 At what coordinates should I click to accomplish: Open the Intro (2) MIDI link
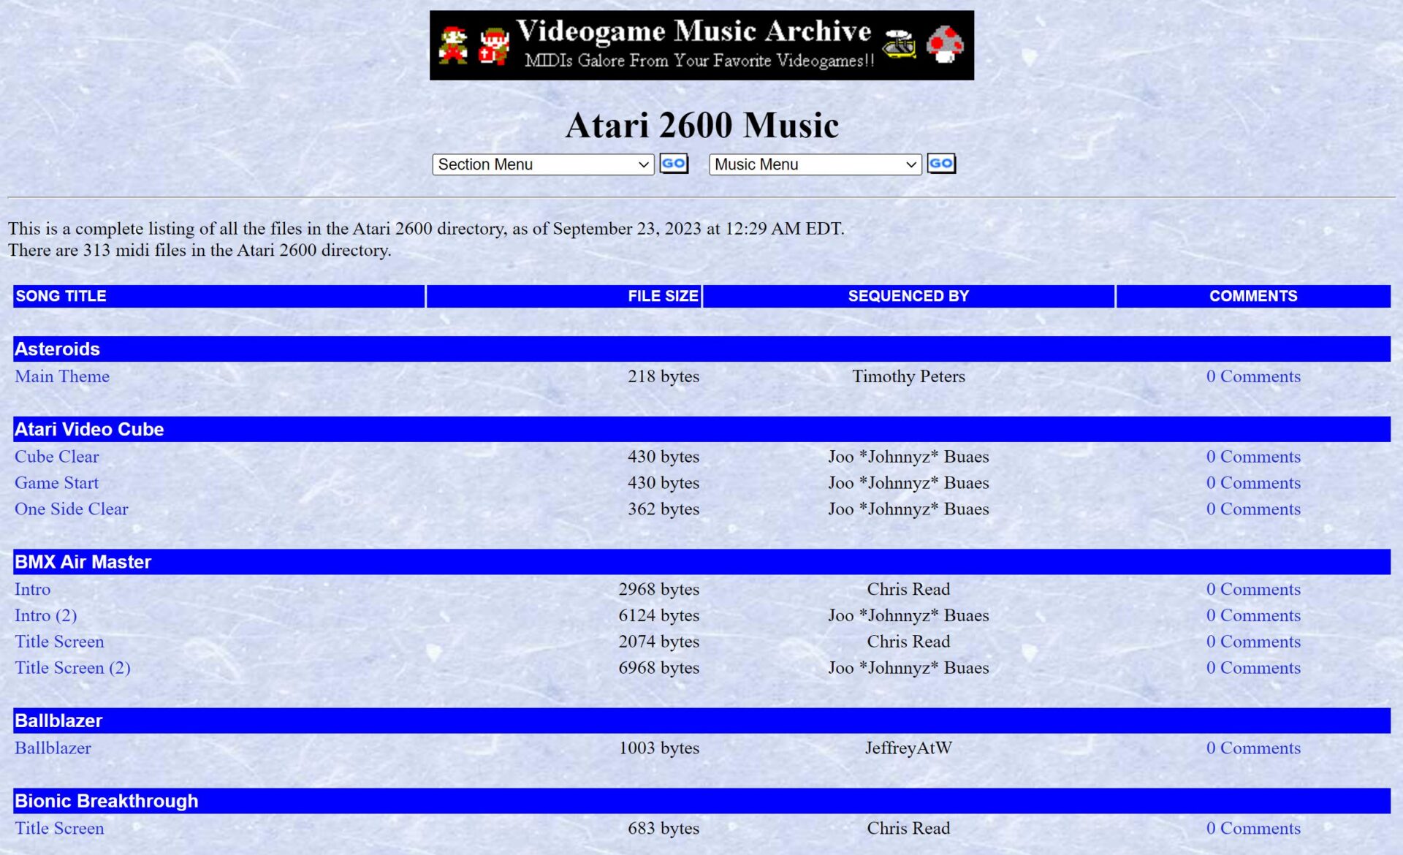pos(45,615)
